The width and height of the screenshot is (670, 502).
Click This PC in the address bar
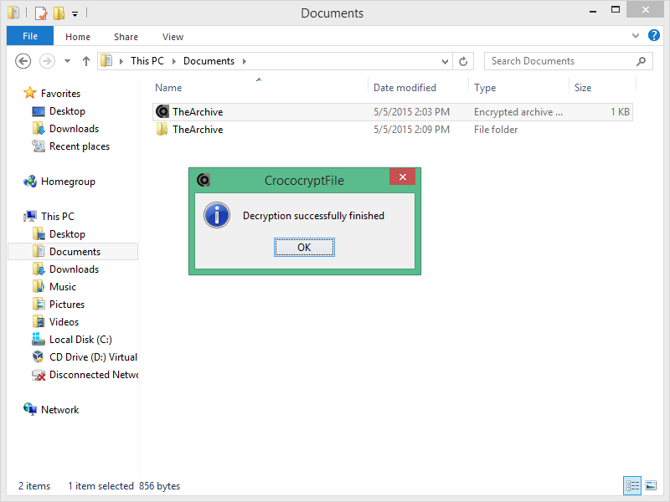click(147, 61)
